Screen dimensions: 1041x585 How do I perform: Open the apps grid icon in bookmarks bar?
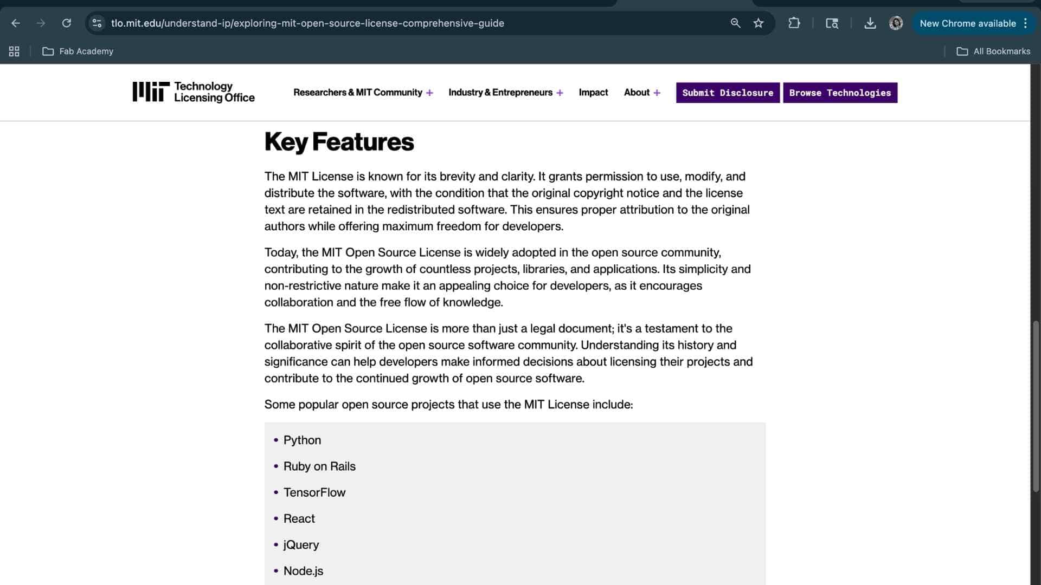coord(14,51)
